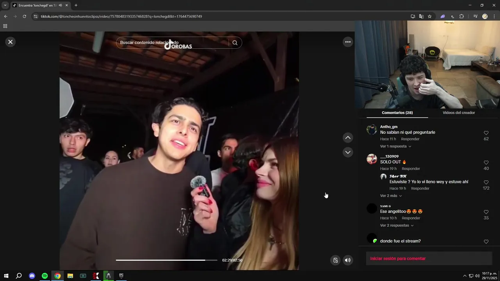Reply to Antho_gm's comment via Responder
This screenshot has width=500, height=281.
click(410, 139)
